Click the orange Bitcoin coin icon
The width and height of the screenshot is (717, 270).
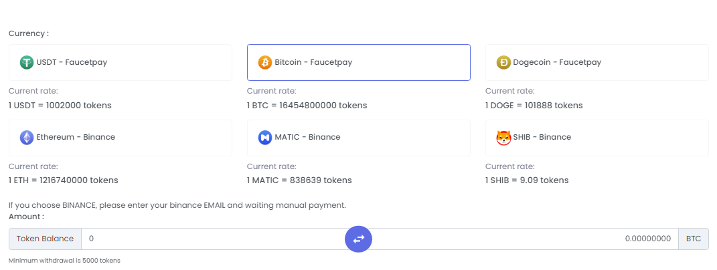click(265, 63)
